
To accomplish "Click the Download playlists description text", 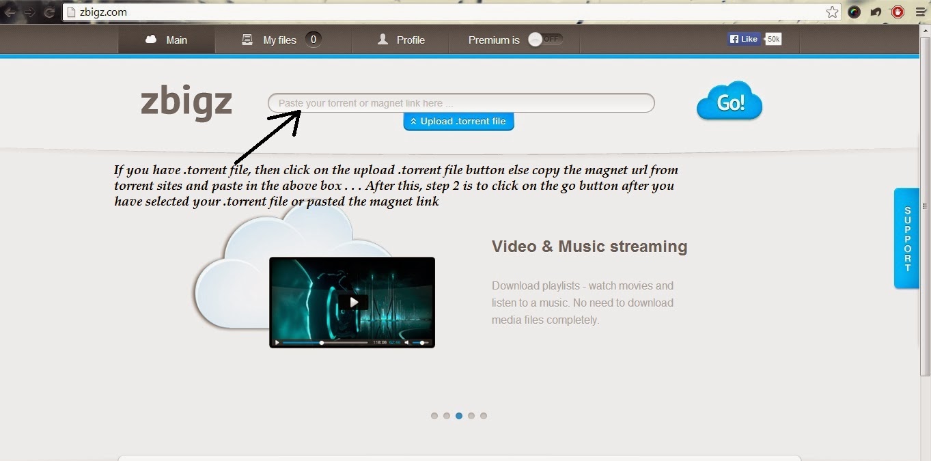I will 583,303.
